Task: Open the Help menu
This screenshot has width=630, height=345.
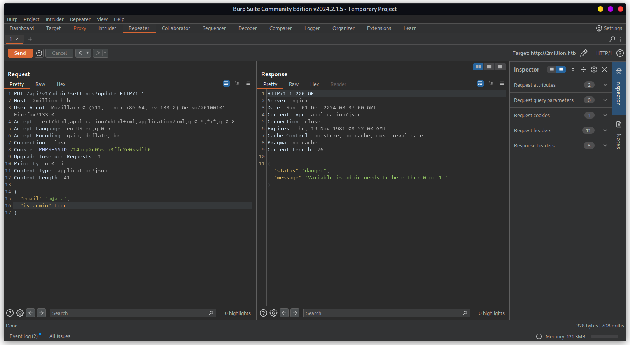Action: (119, 19)
